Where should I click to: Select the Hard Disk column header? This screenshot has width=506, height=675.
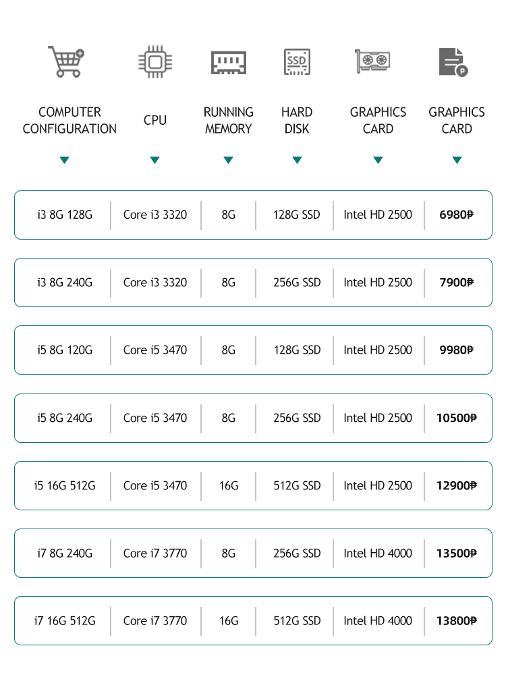pos(297,120)
